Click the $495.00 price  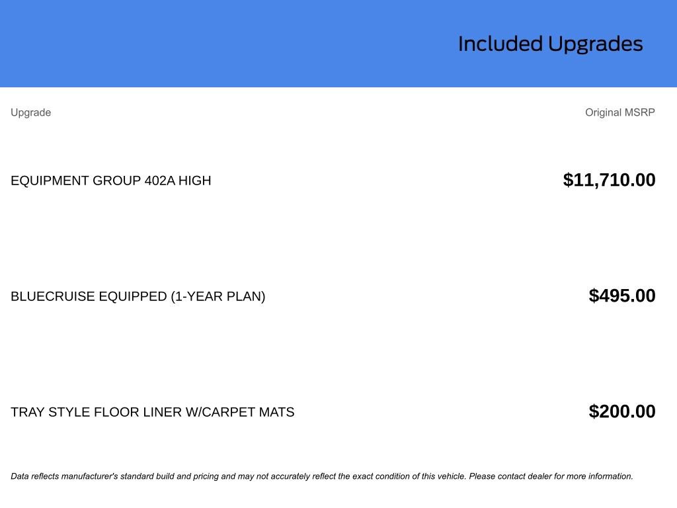coord(621,296)
